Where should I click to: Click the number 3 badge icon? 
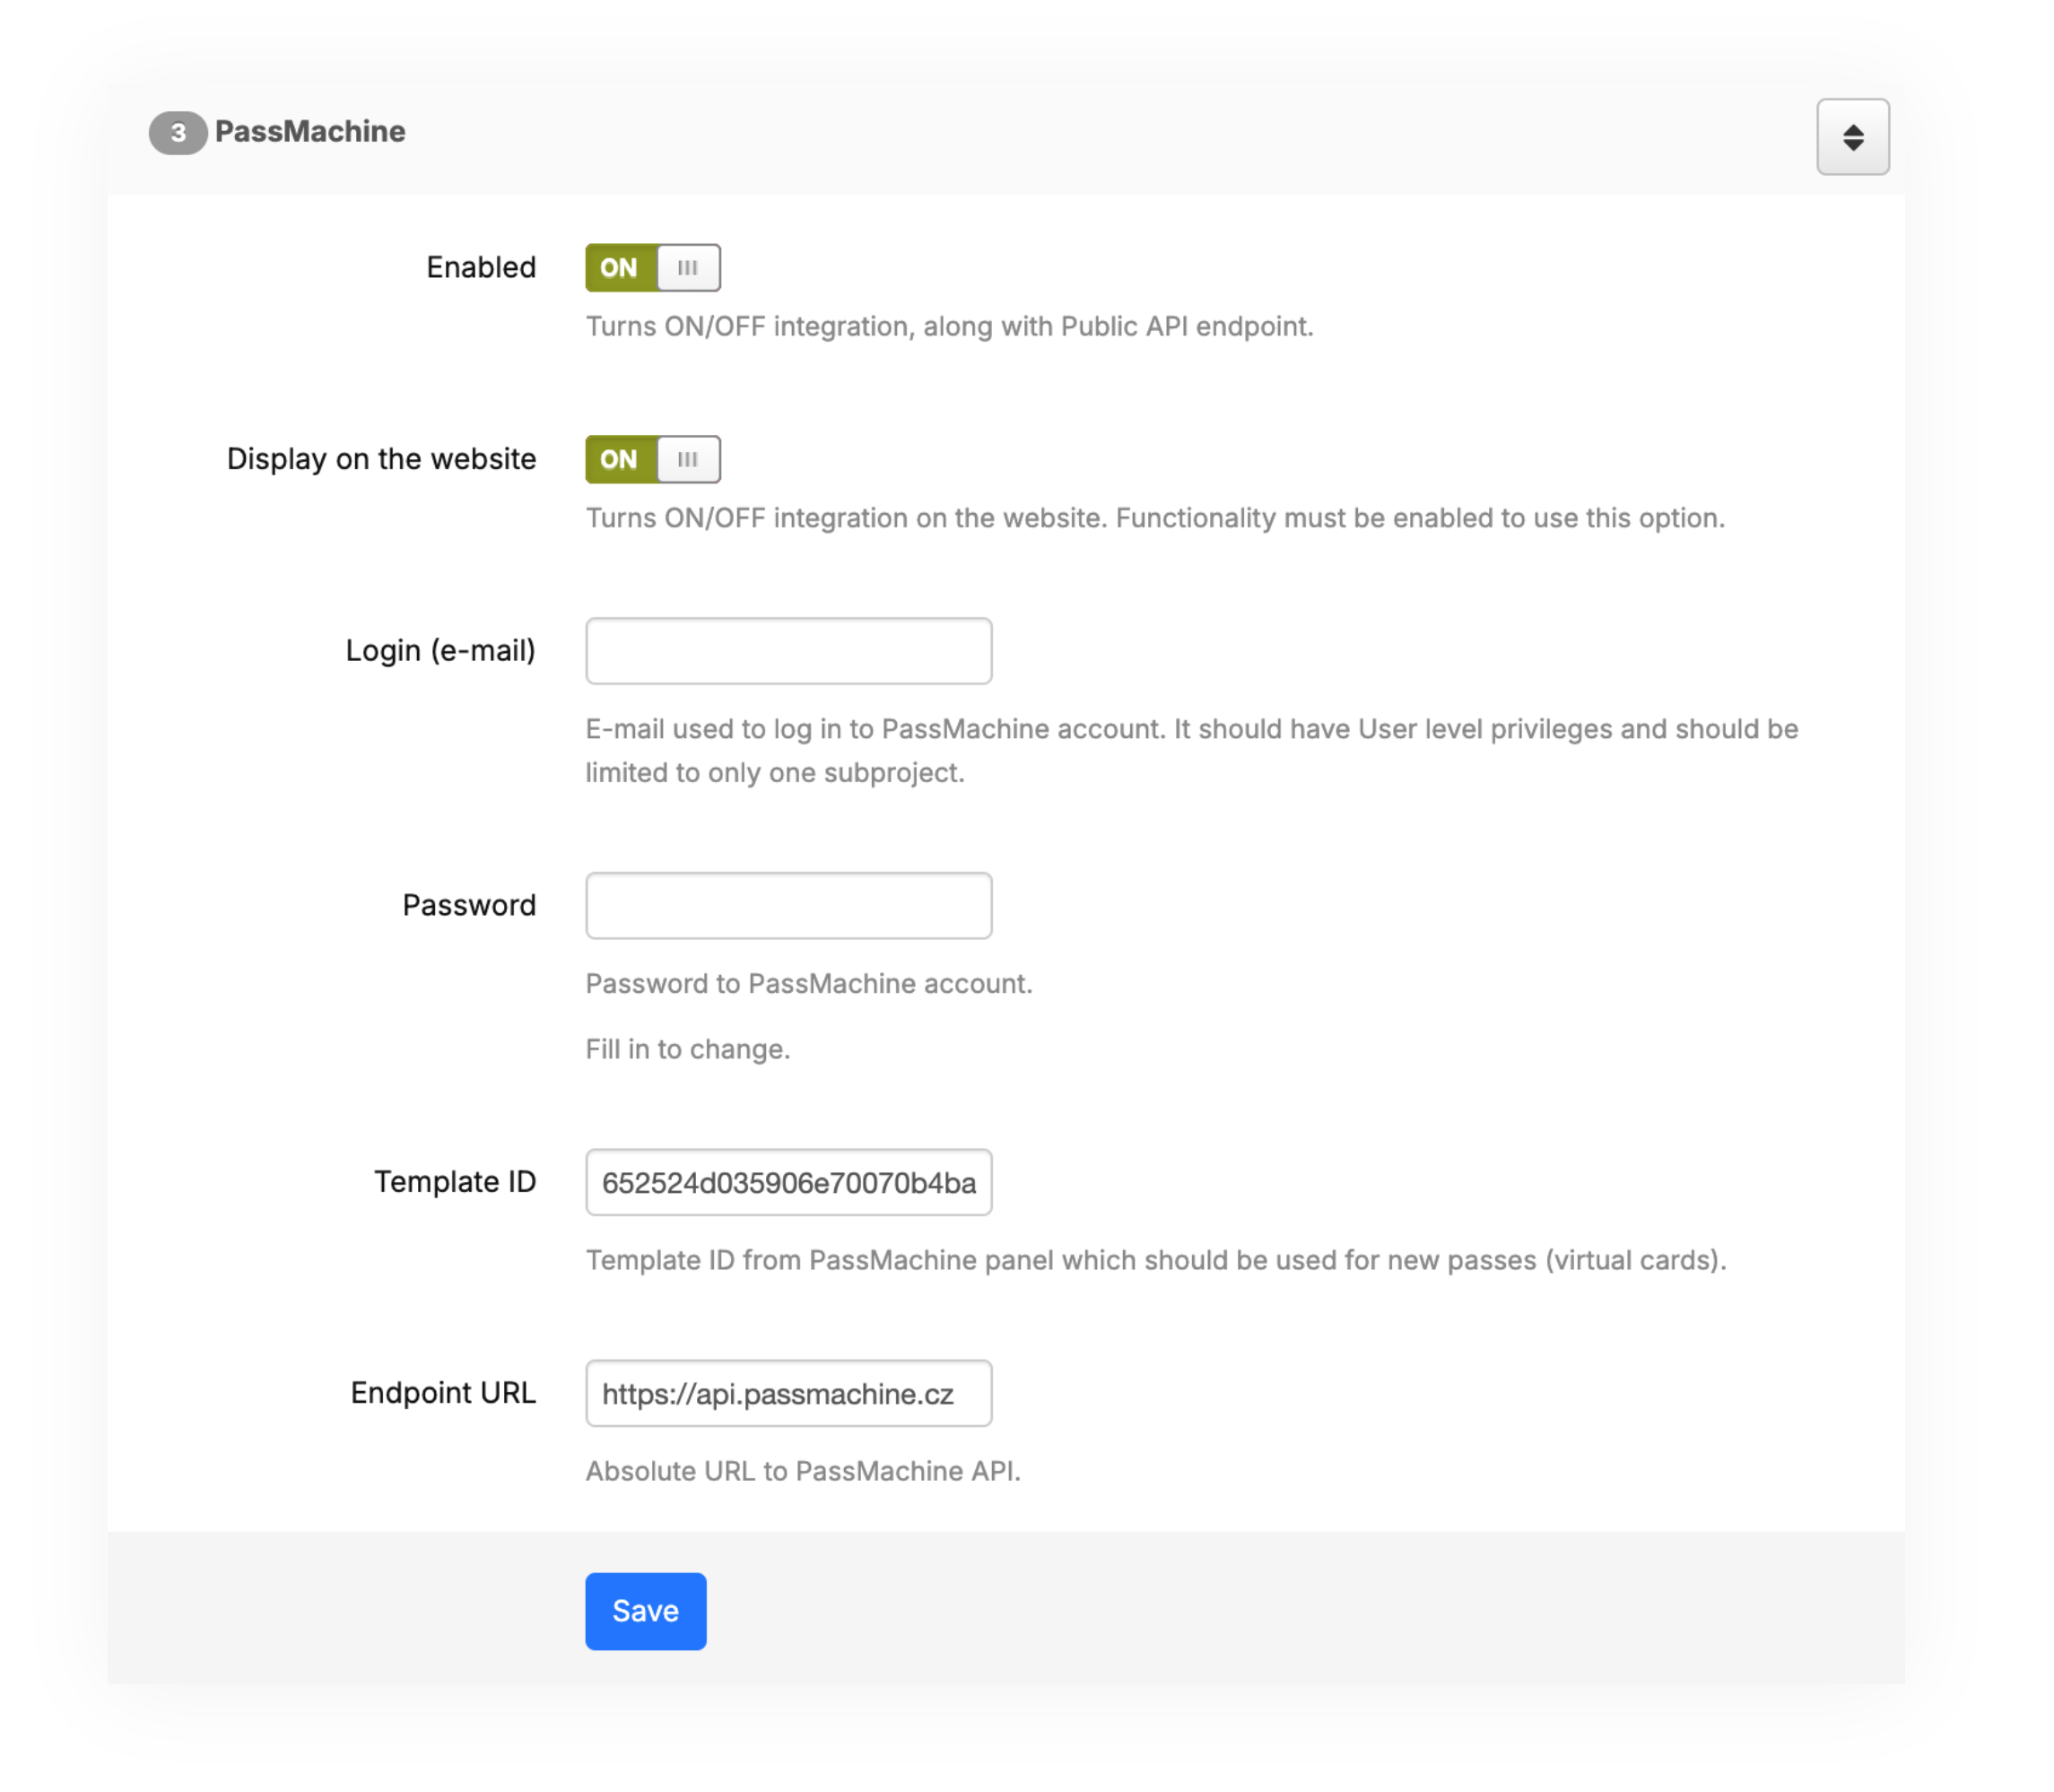pos(178,133)
